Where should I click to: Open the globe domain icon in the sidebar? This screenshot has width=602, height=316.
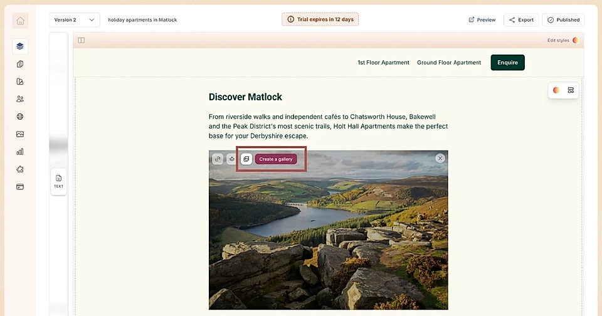[20, 117]
